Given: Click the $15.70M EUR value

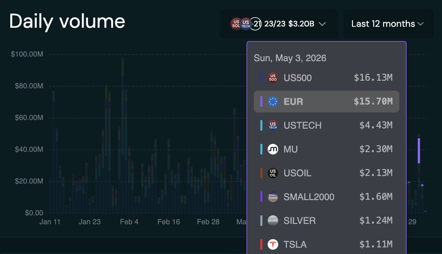Looking at the screenshot, I should pos(373,102).
